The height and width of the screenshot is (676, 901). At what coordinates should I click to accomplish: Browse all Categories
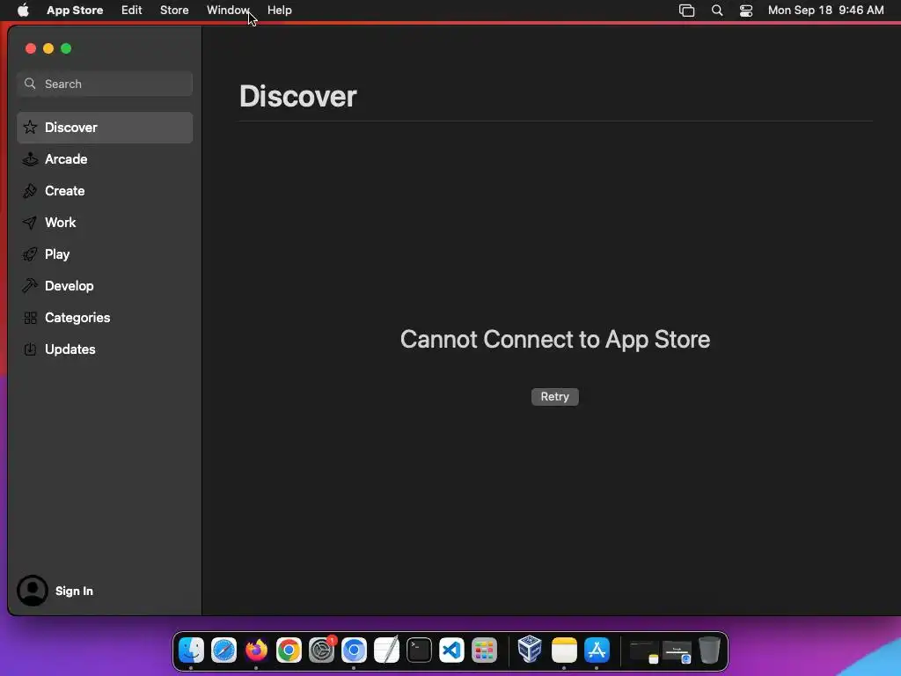(x=105, y=317)
